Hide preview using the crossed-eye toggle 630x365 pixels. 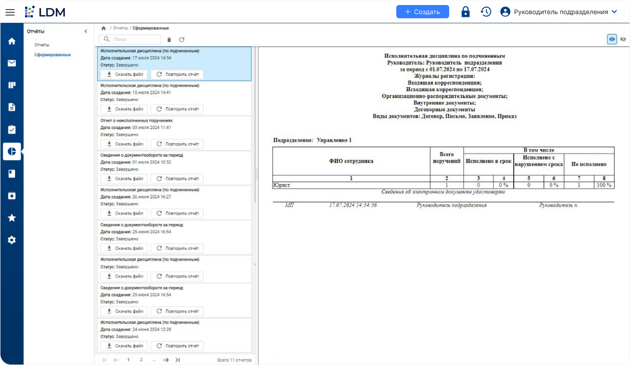[x=624, y=39]
